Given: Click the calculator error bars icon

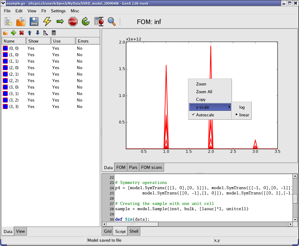Looking at the screenshot, I should tap(99, 22).
